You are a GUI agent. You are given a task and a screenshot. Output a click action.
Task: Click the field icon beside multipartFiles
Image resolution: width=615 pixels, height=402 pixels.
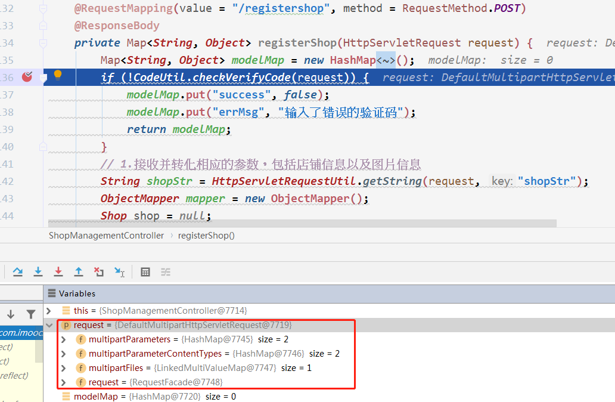coord(81,368)
